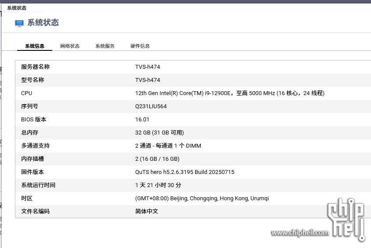Click the 内存插槽 label
This screenshot has height=248, width=371.
click(x=32, y=159)
